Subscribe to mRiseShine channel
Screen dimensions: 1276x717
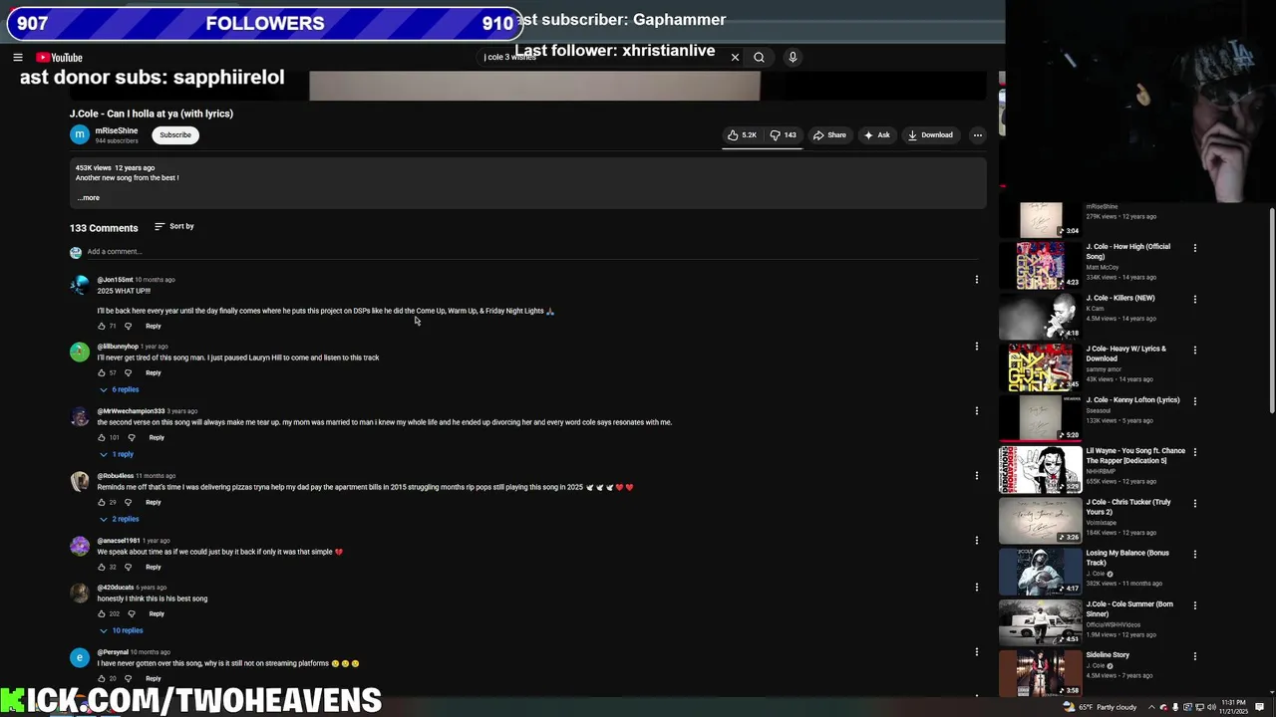(175, 135)
